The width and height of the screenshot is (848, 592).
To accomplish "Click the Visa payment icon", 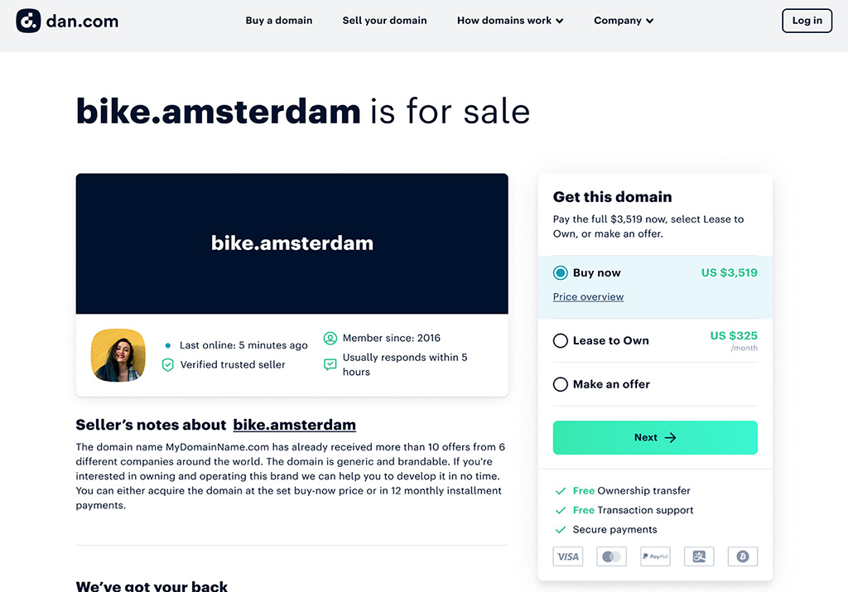I will click(568, 556).
